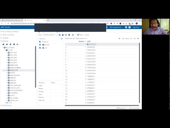170x128 pixels.
Task: Click the horizontal scrollbar below the data table
Action: click(102, 105)
